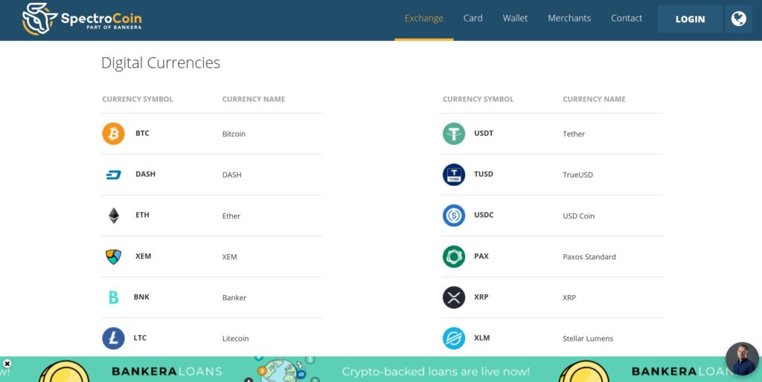The width and height of the screenshot is (762, 382).
Task: Click the USD Coin icon
Action: coord(454,216)
